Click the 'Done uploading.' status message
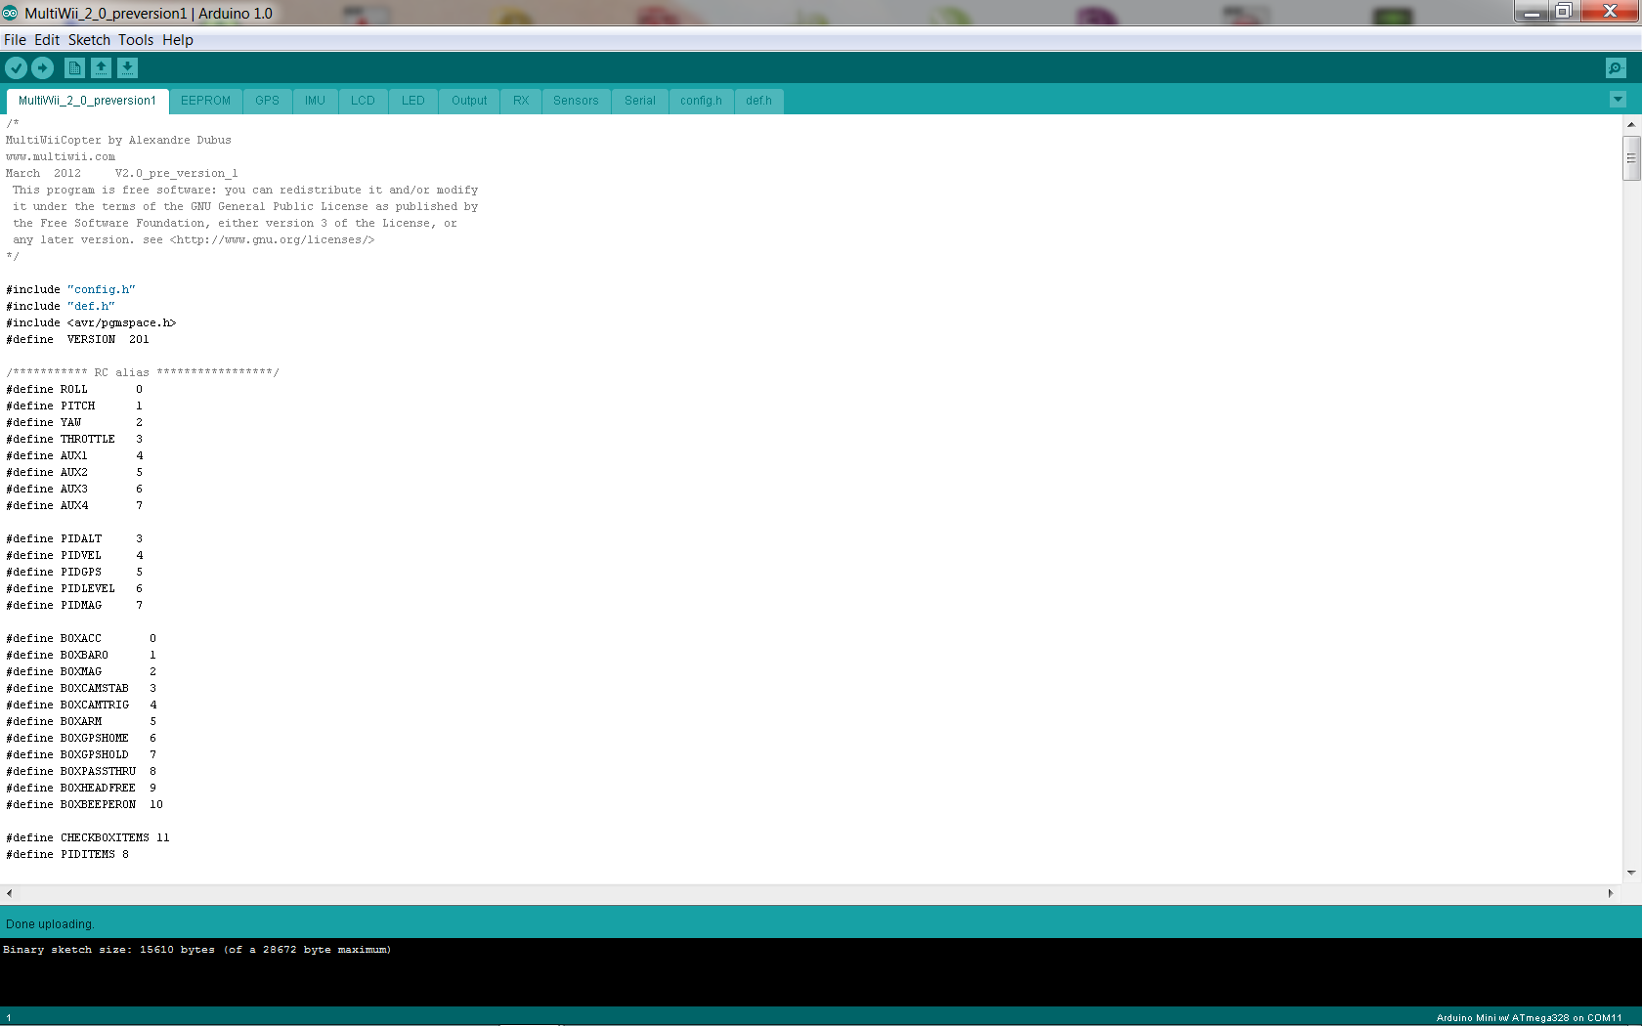The height and width of the screenshot is (1026, 1642). [50, 924]
